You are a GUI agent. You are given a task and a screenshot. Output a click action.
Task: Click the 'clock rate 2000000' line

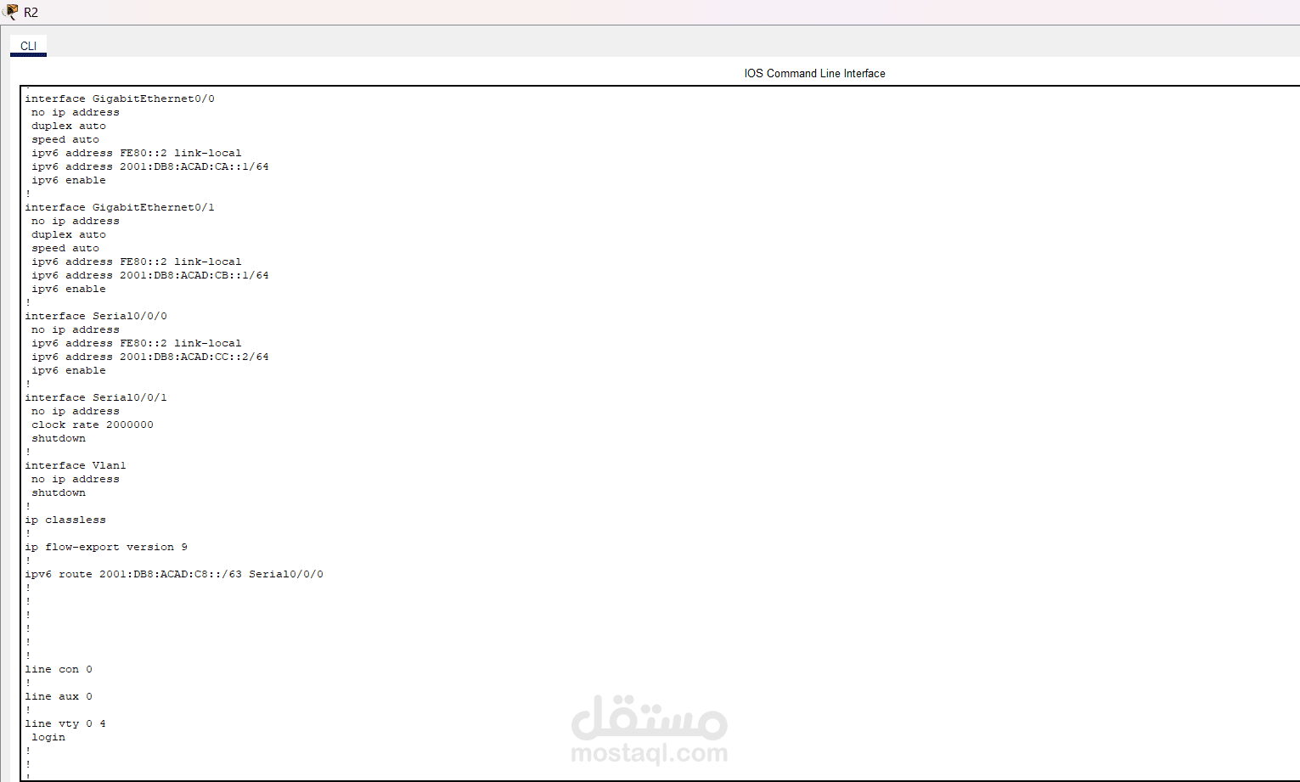tap(93, 425)
